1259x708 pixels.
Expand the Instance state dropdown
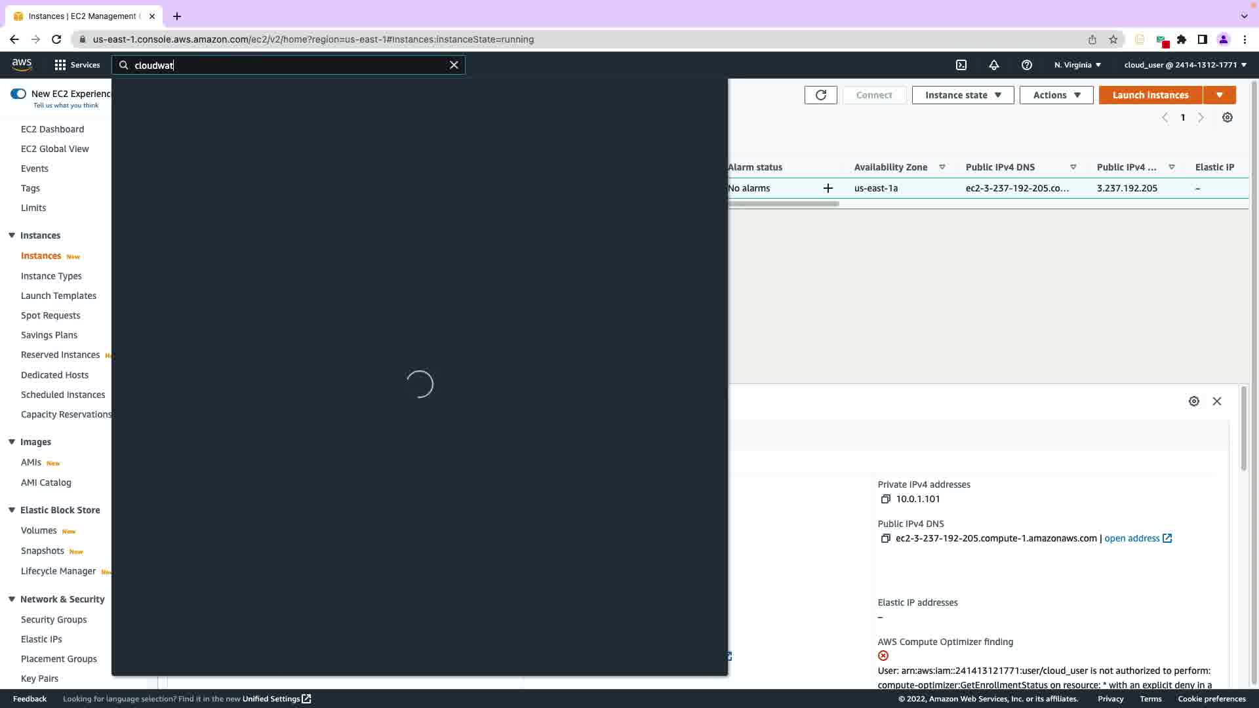[x=963, y=95]
